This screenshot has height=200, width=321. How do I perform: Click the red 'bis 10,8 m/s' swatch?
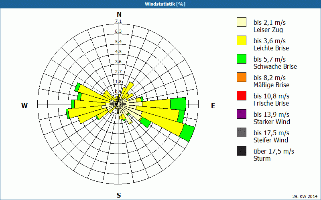(242, 96)
